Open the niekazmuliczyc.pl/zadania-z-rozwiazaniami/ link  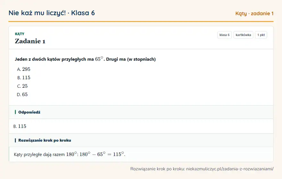[x=230, y=169]
